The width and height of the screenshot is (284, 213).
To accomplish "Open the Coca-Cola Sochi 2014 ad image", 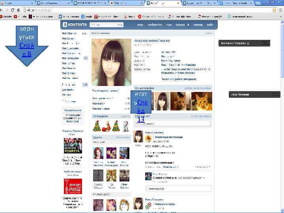I will 73,186.
